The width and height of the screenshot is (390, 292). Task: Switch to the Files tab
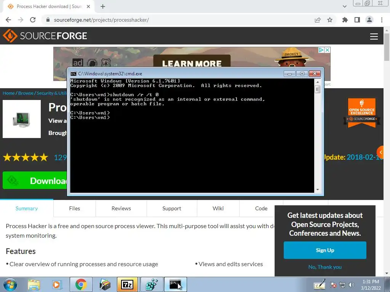point(75,208)
